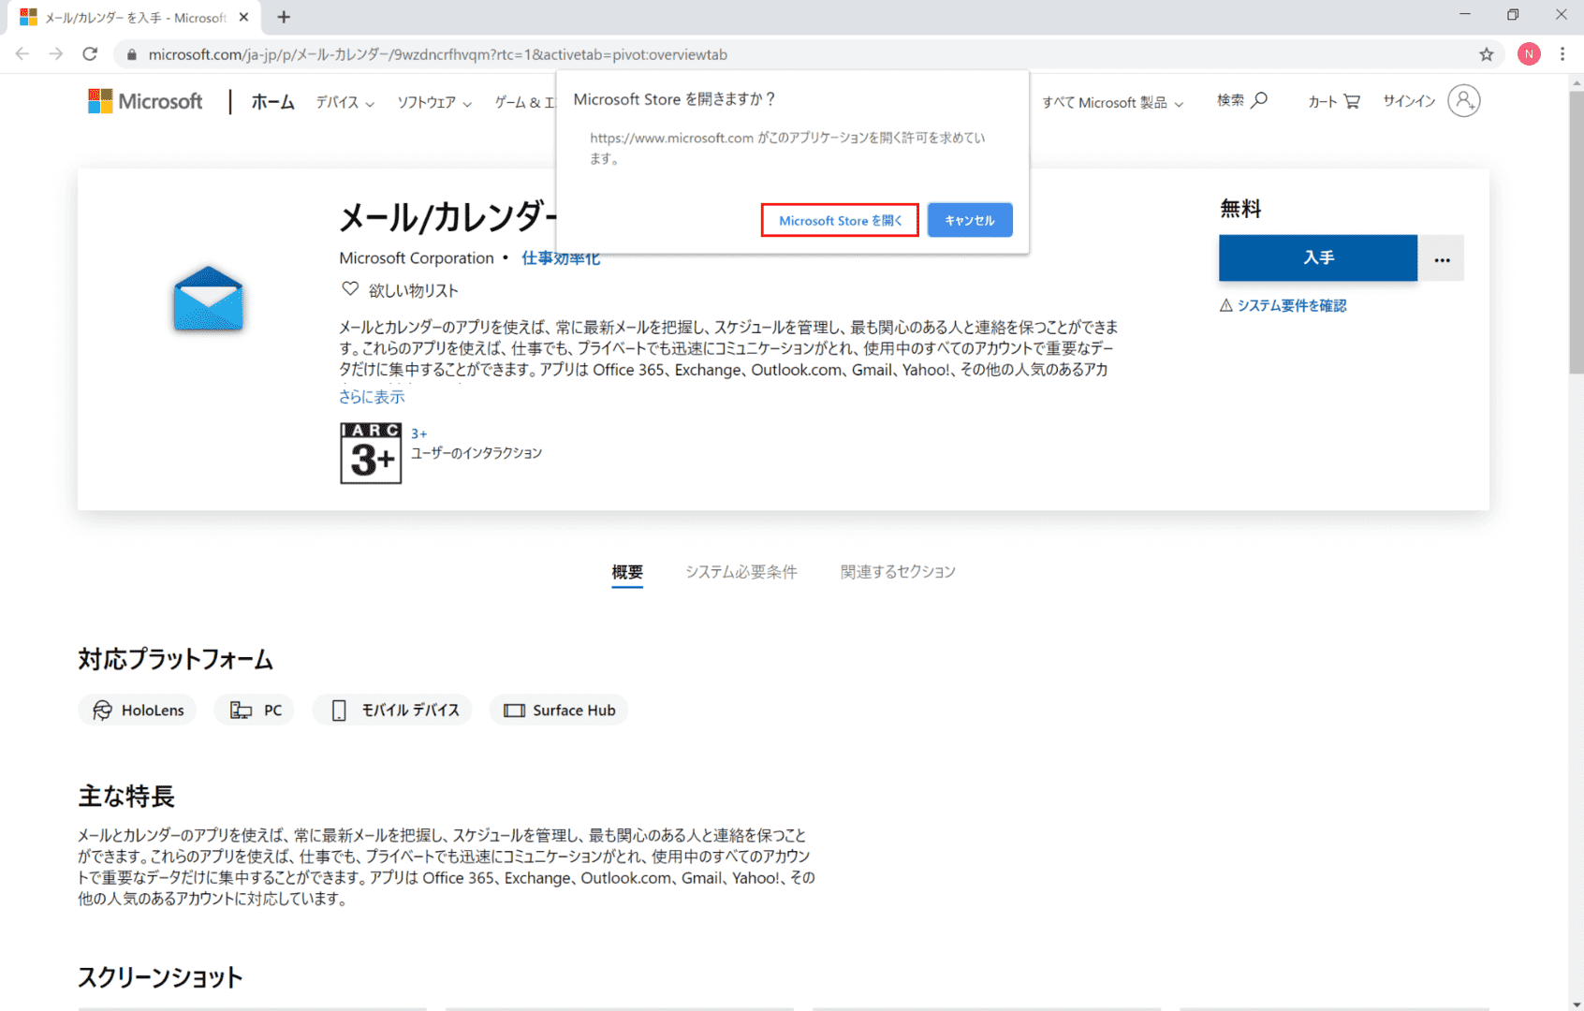Click the 主な特長 heading

pyautogui.click(x=126, y=797)
